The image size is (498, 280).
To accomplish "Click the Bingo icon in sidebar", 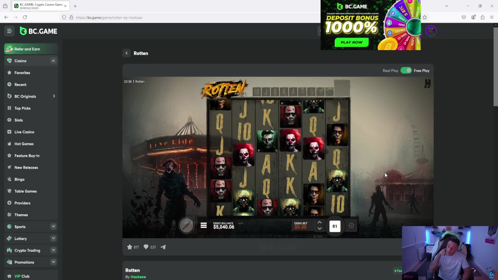I will [x=9, y=179].
